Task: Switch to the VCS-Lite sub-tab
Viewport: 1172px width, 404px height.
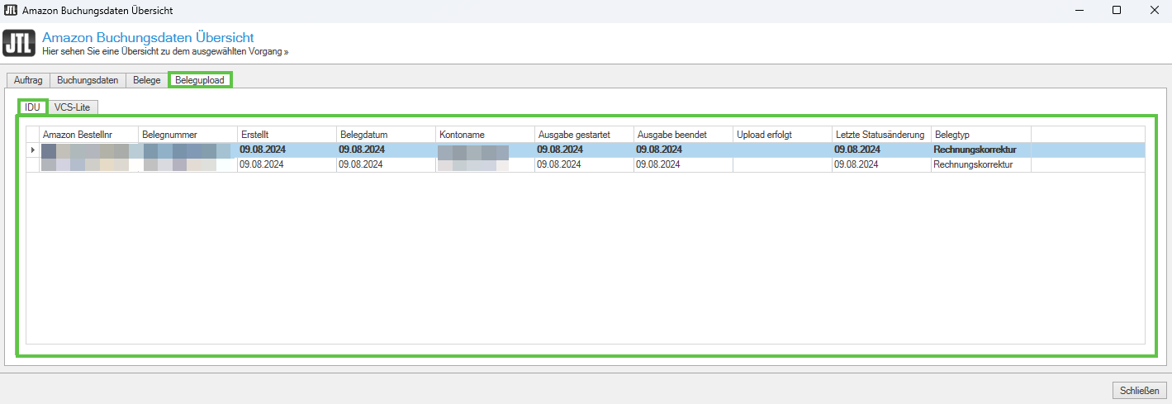Action: pyautogui.click(x=73, y=107)
